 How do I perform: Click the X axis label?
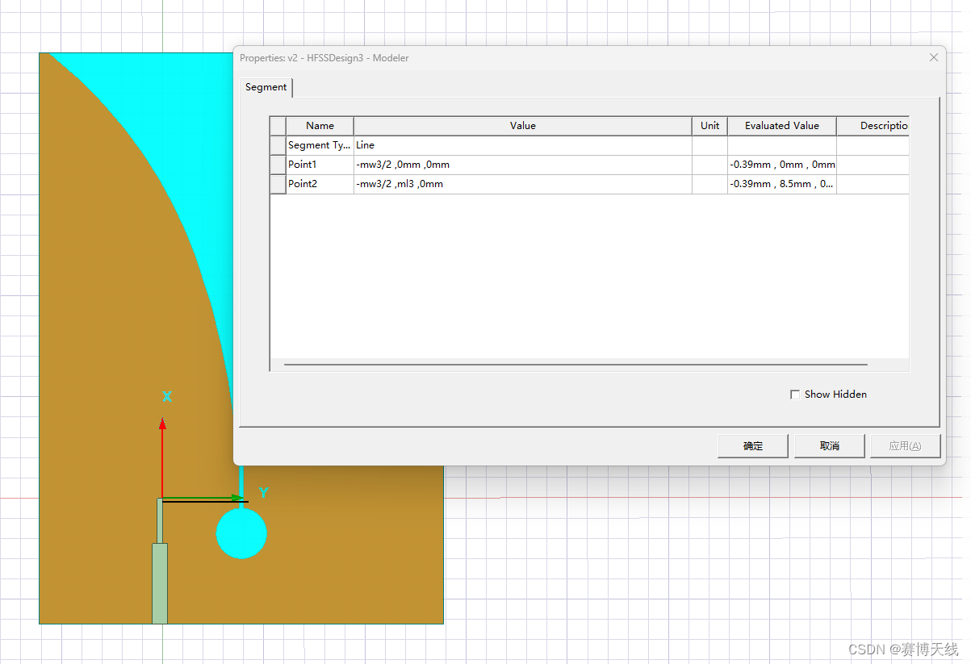pos(167,397)
